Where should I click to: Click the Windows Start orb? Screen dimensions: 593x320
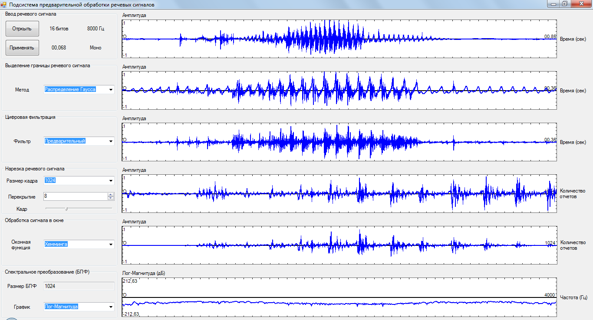(11, 319)
